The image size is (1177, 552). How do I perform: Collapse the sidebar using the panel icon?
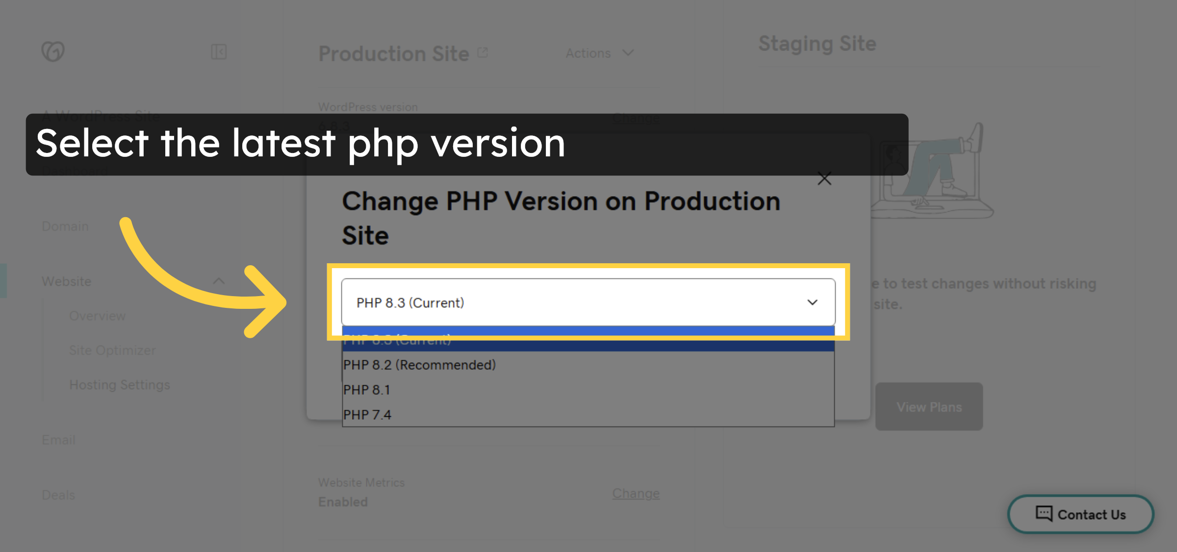point(219,51)
